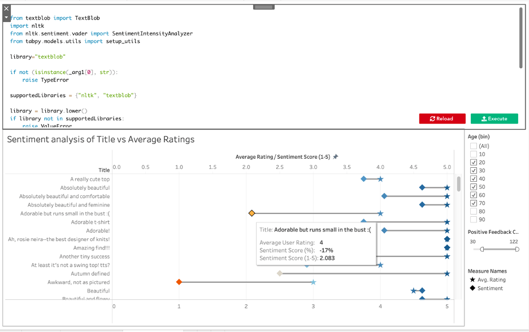The height and width of the screenshot is (332, 529).
Task: Uncheck the age bin 70 checkbox
Action: pyautogui.click(x=474, y=203)
